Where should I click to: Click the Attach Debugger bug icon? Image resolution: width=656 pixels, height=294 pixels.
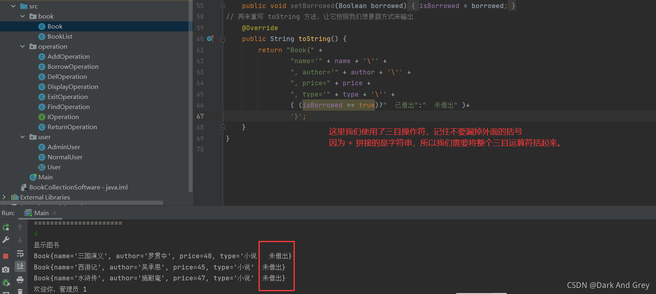(x=6, y=282)
